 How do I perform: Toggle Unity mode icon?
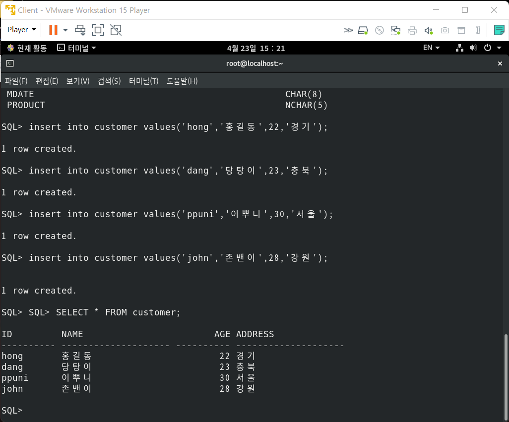[x=116, y=30]
